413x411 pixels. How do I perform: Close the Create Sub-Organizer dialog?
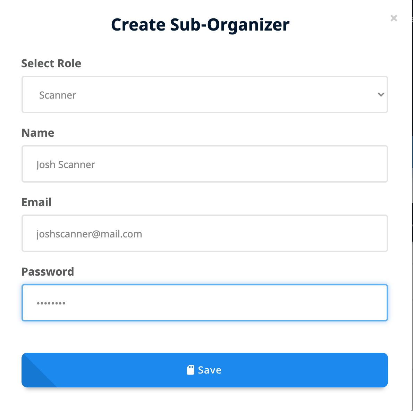[x=394, y=18]
